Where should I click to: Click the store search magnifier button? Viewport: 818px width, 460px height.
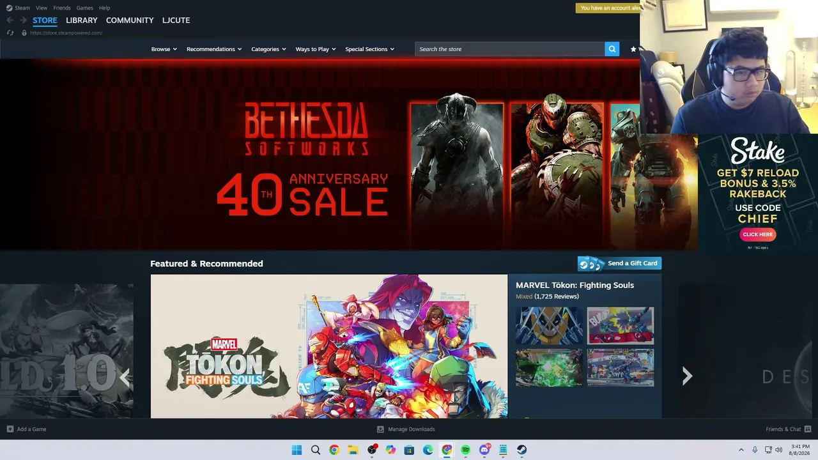[612, 49]
